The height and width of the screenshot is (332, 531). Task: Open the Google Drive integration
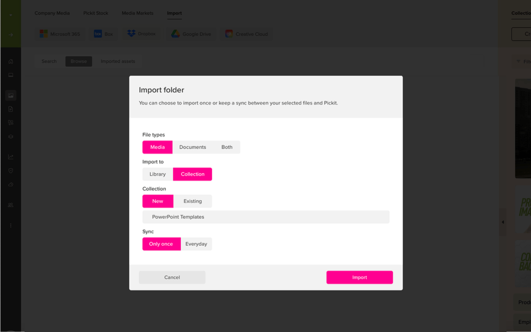click(x=191, y=34)
